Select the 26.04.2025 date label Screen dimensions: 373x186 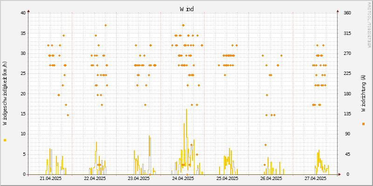(x=271, y=179)
